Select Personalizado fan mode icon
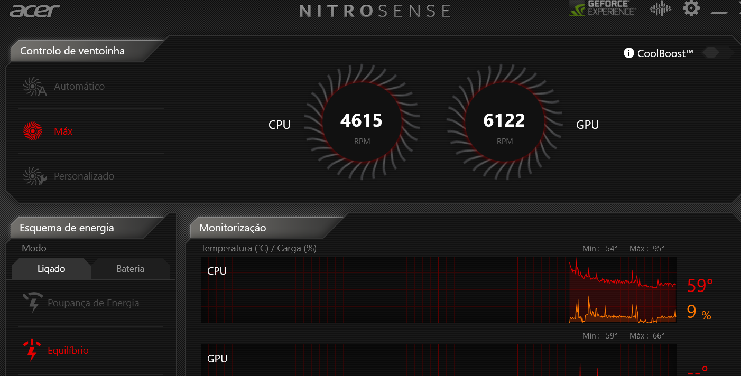This screenshot has width=741, height=376. 35,176
